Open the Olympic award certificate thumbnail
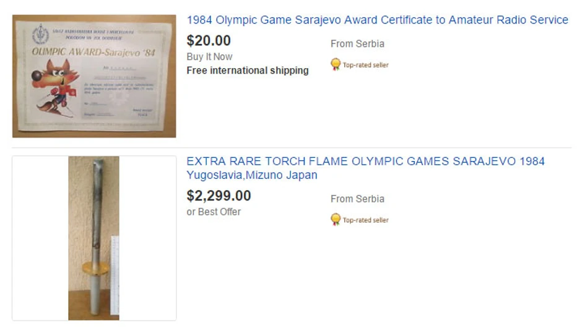582x328 pixels. [94, 76]
